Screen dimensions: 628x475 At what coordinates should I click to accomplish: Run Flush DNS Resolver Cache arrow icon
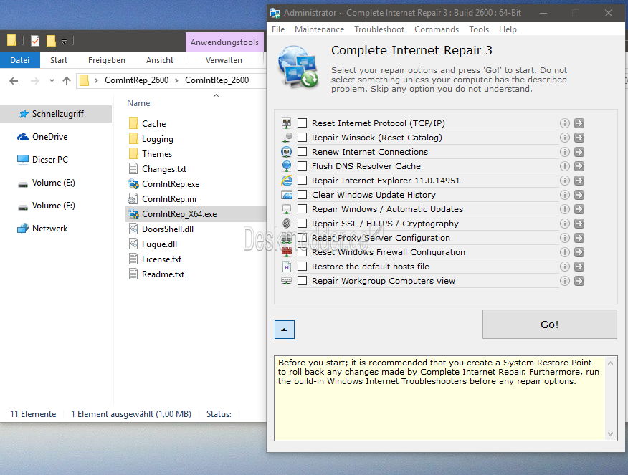(x=579, y=166)
